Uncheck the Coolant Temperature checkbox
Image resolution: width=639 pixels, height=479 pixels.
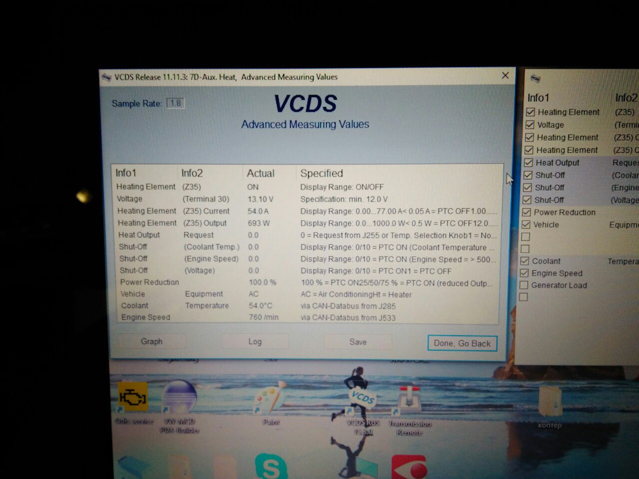(525, 261)
